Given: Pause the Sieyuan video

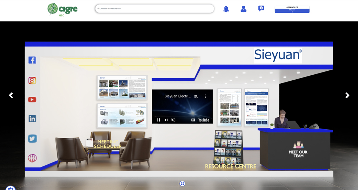Looking at the screenshot, I should [x=159, y=120].
